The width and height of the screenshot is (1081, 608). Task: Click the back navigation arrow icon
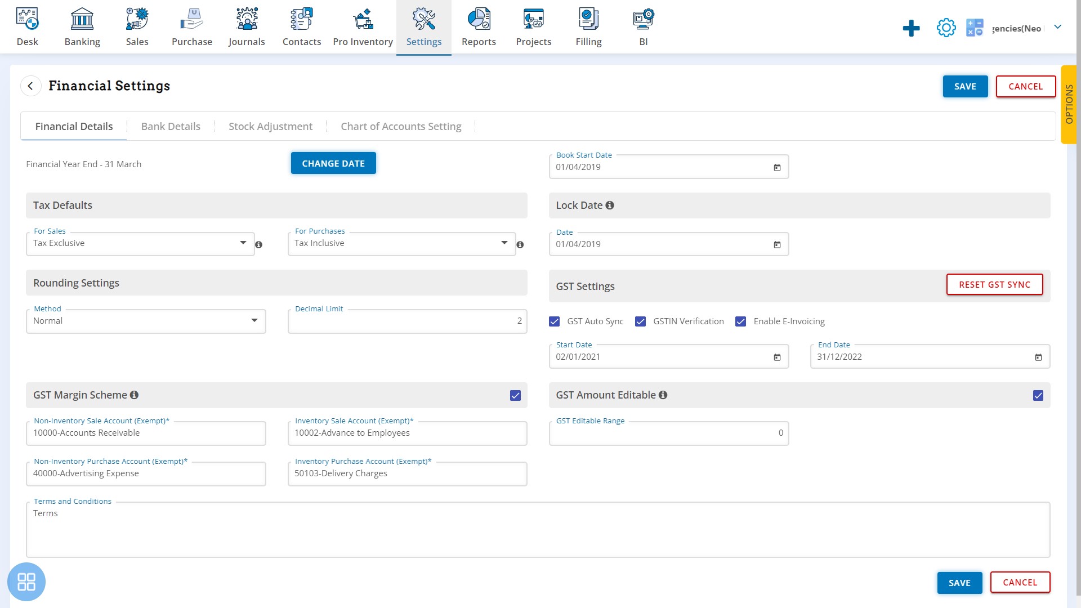[x=30, y=86]
